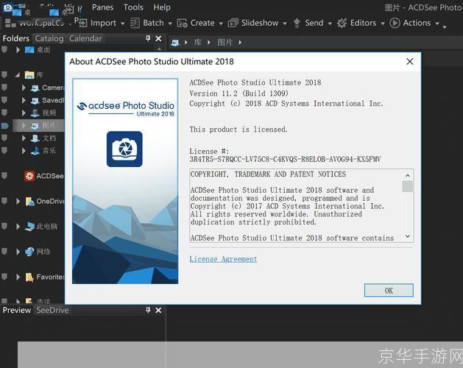Image resolution: width=463 pixels, height=368 pixels.
Task: Toggle easy-select marker for 库
Action: 4,75
